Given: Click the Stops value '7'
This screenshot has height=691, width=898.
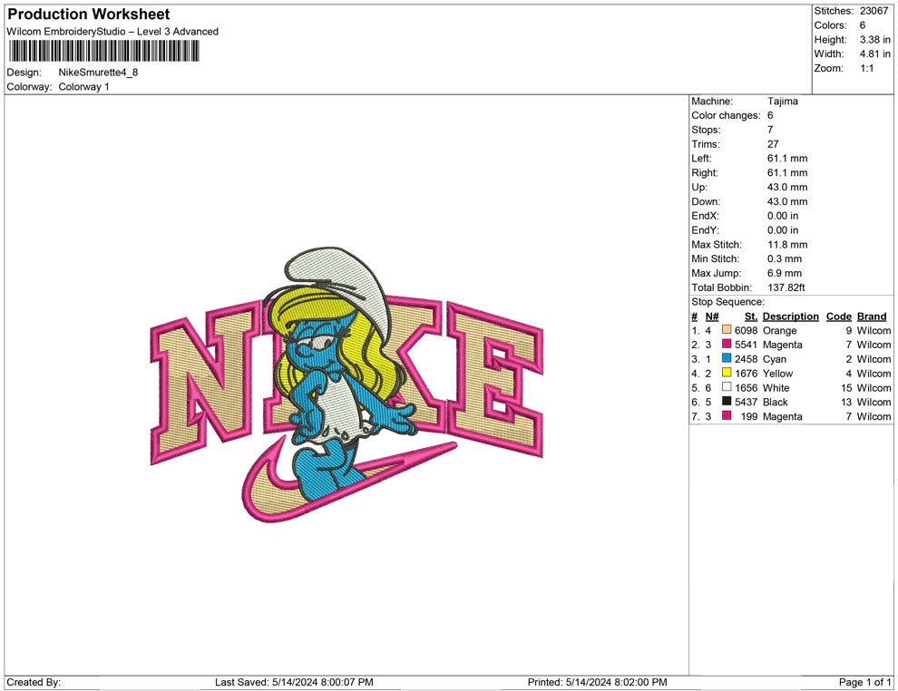Looking at the screenshot, I should [770, 130].
